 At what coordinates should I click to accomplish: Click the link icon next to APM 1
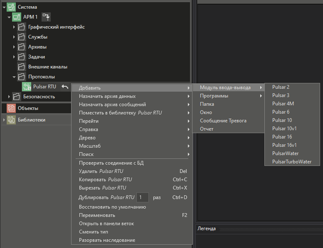(x=46, y=17)
